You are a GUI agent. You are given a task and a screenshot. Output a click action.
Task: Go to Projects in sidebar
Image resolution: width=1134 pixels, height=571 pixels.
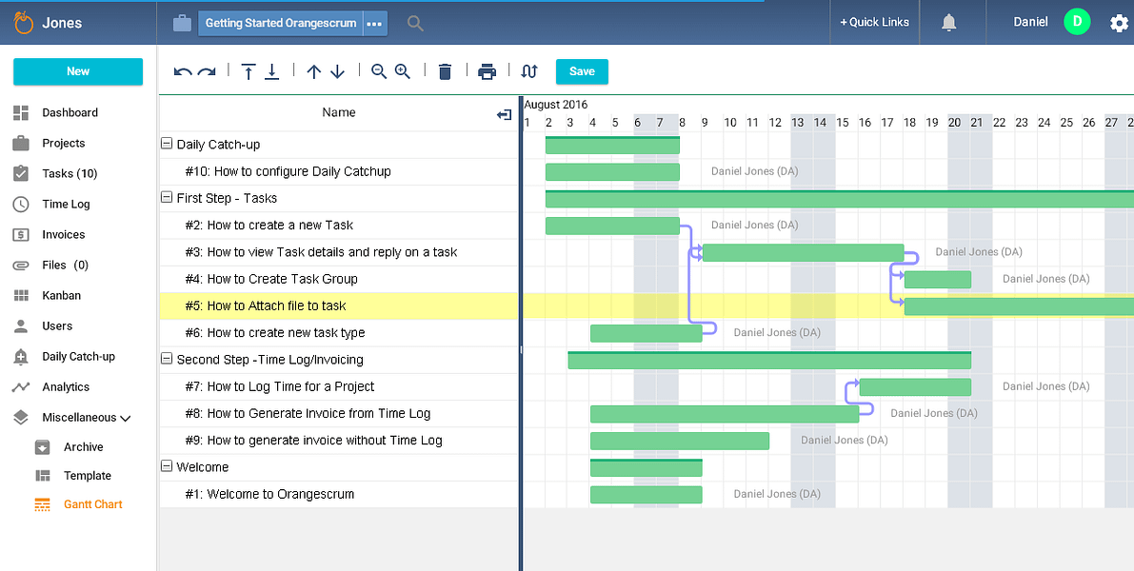coord(63,143)
